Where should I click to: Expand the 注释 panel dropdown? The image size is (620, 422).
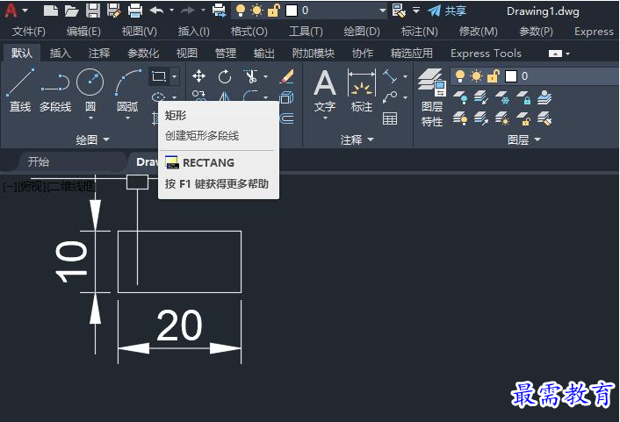(x=357, y=139)
